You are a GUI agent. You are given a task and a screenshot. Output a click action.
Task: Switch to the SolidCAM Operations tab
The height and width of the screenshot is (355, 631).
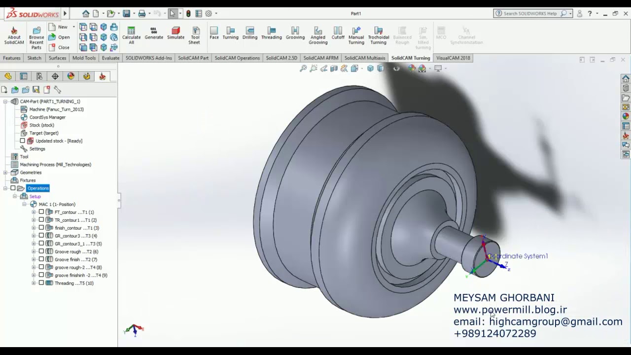coord(237,58)
